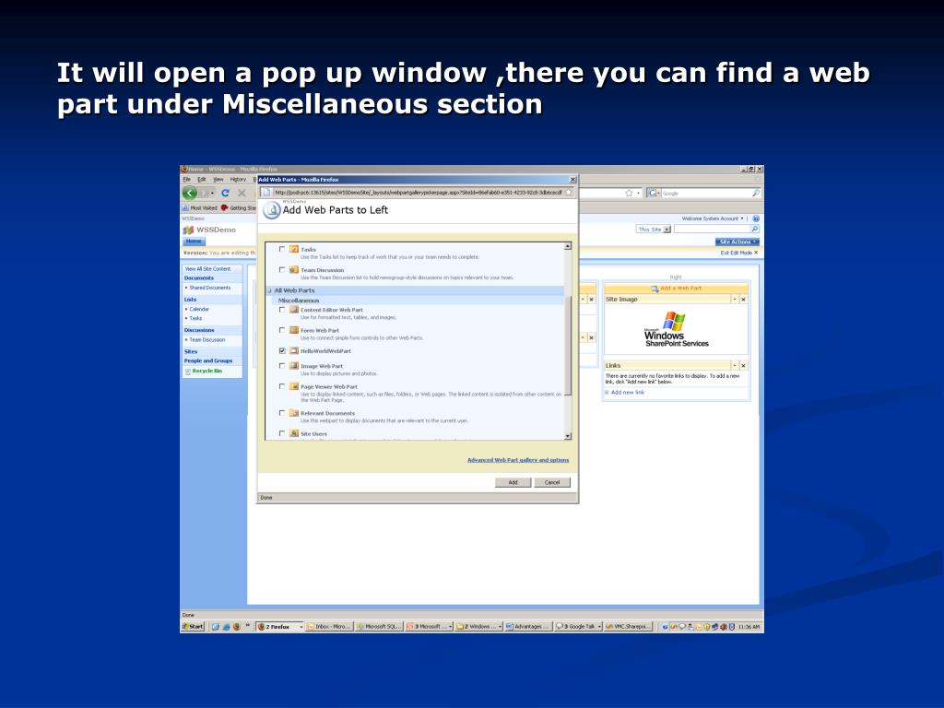944x708 pixels.
Task: Open Shared Documents in the sidebar
Action: [x=210, y=288]
